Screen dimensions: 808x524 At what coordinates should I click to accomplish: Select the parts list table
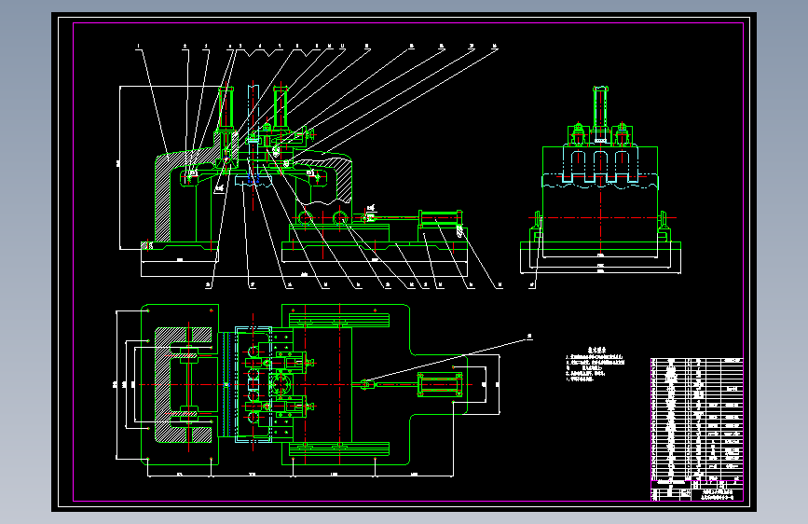click(697, 419)
